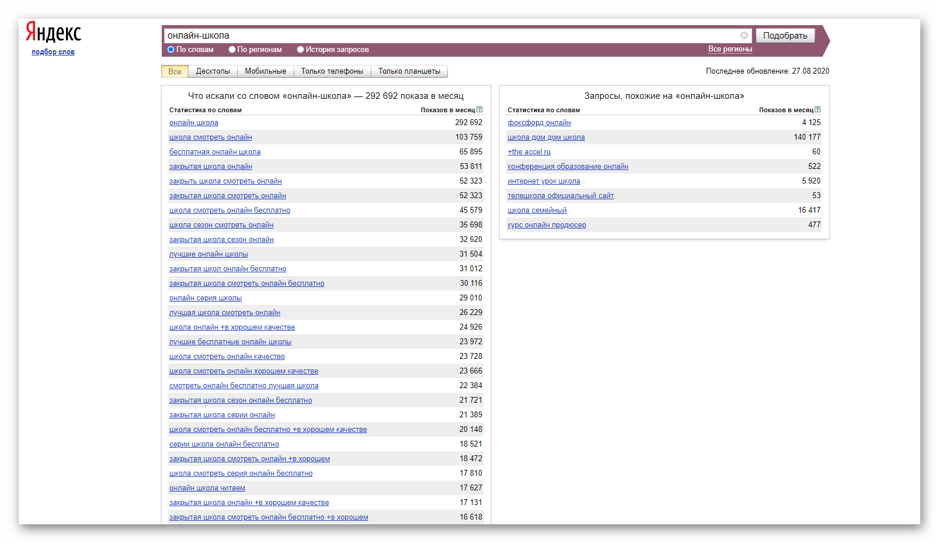Open the бесплатная онлайн школа link
Image resolution: width=939 pixels, height=543 pixels.
[x=215, y=152]
